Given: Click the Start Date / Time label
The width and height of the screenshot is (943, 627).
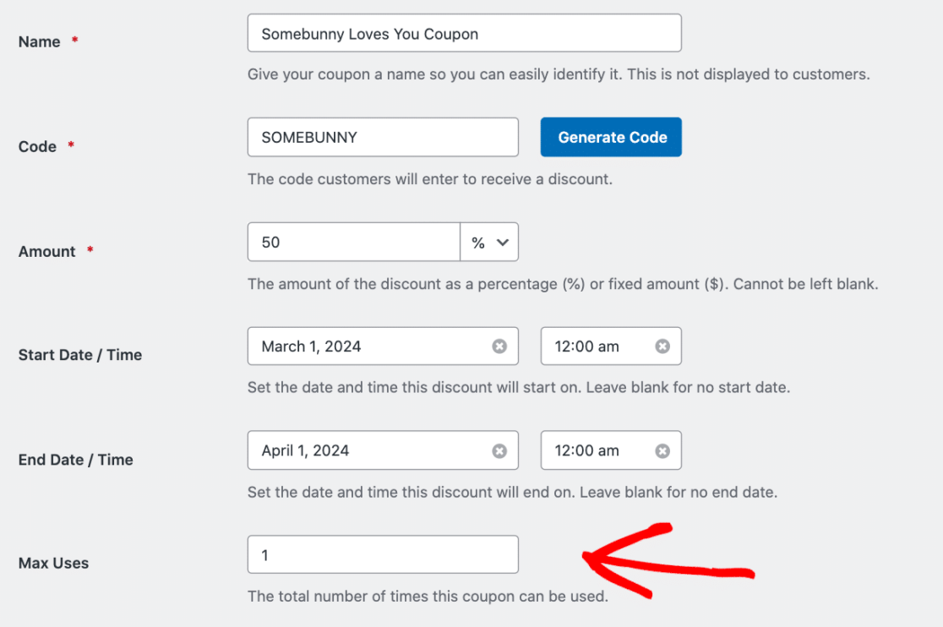Looking at the screenshot, I should 79,355.
